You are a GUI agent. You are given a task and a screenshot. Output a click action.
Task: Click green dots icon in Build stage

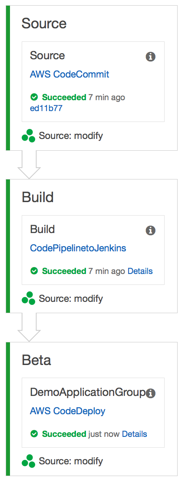point(29,298)
